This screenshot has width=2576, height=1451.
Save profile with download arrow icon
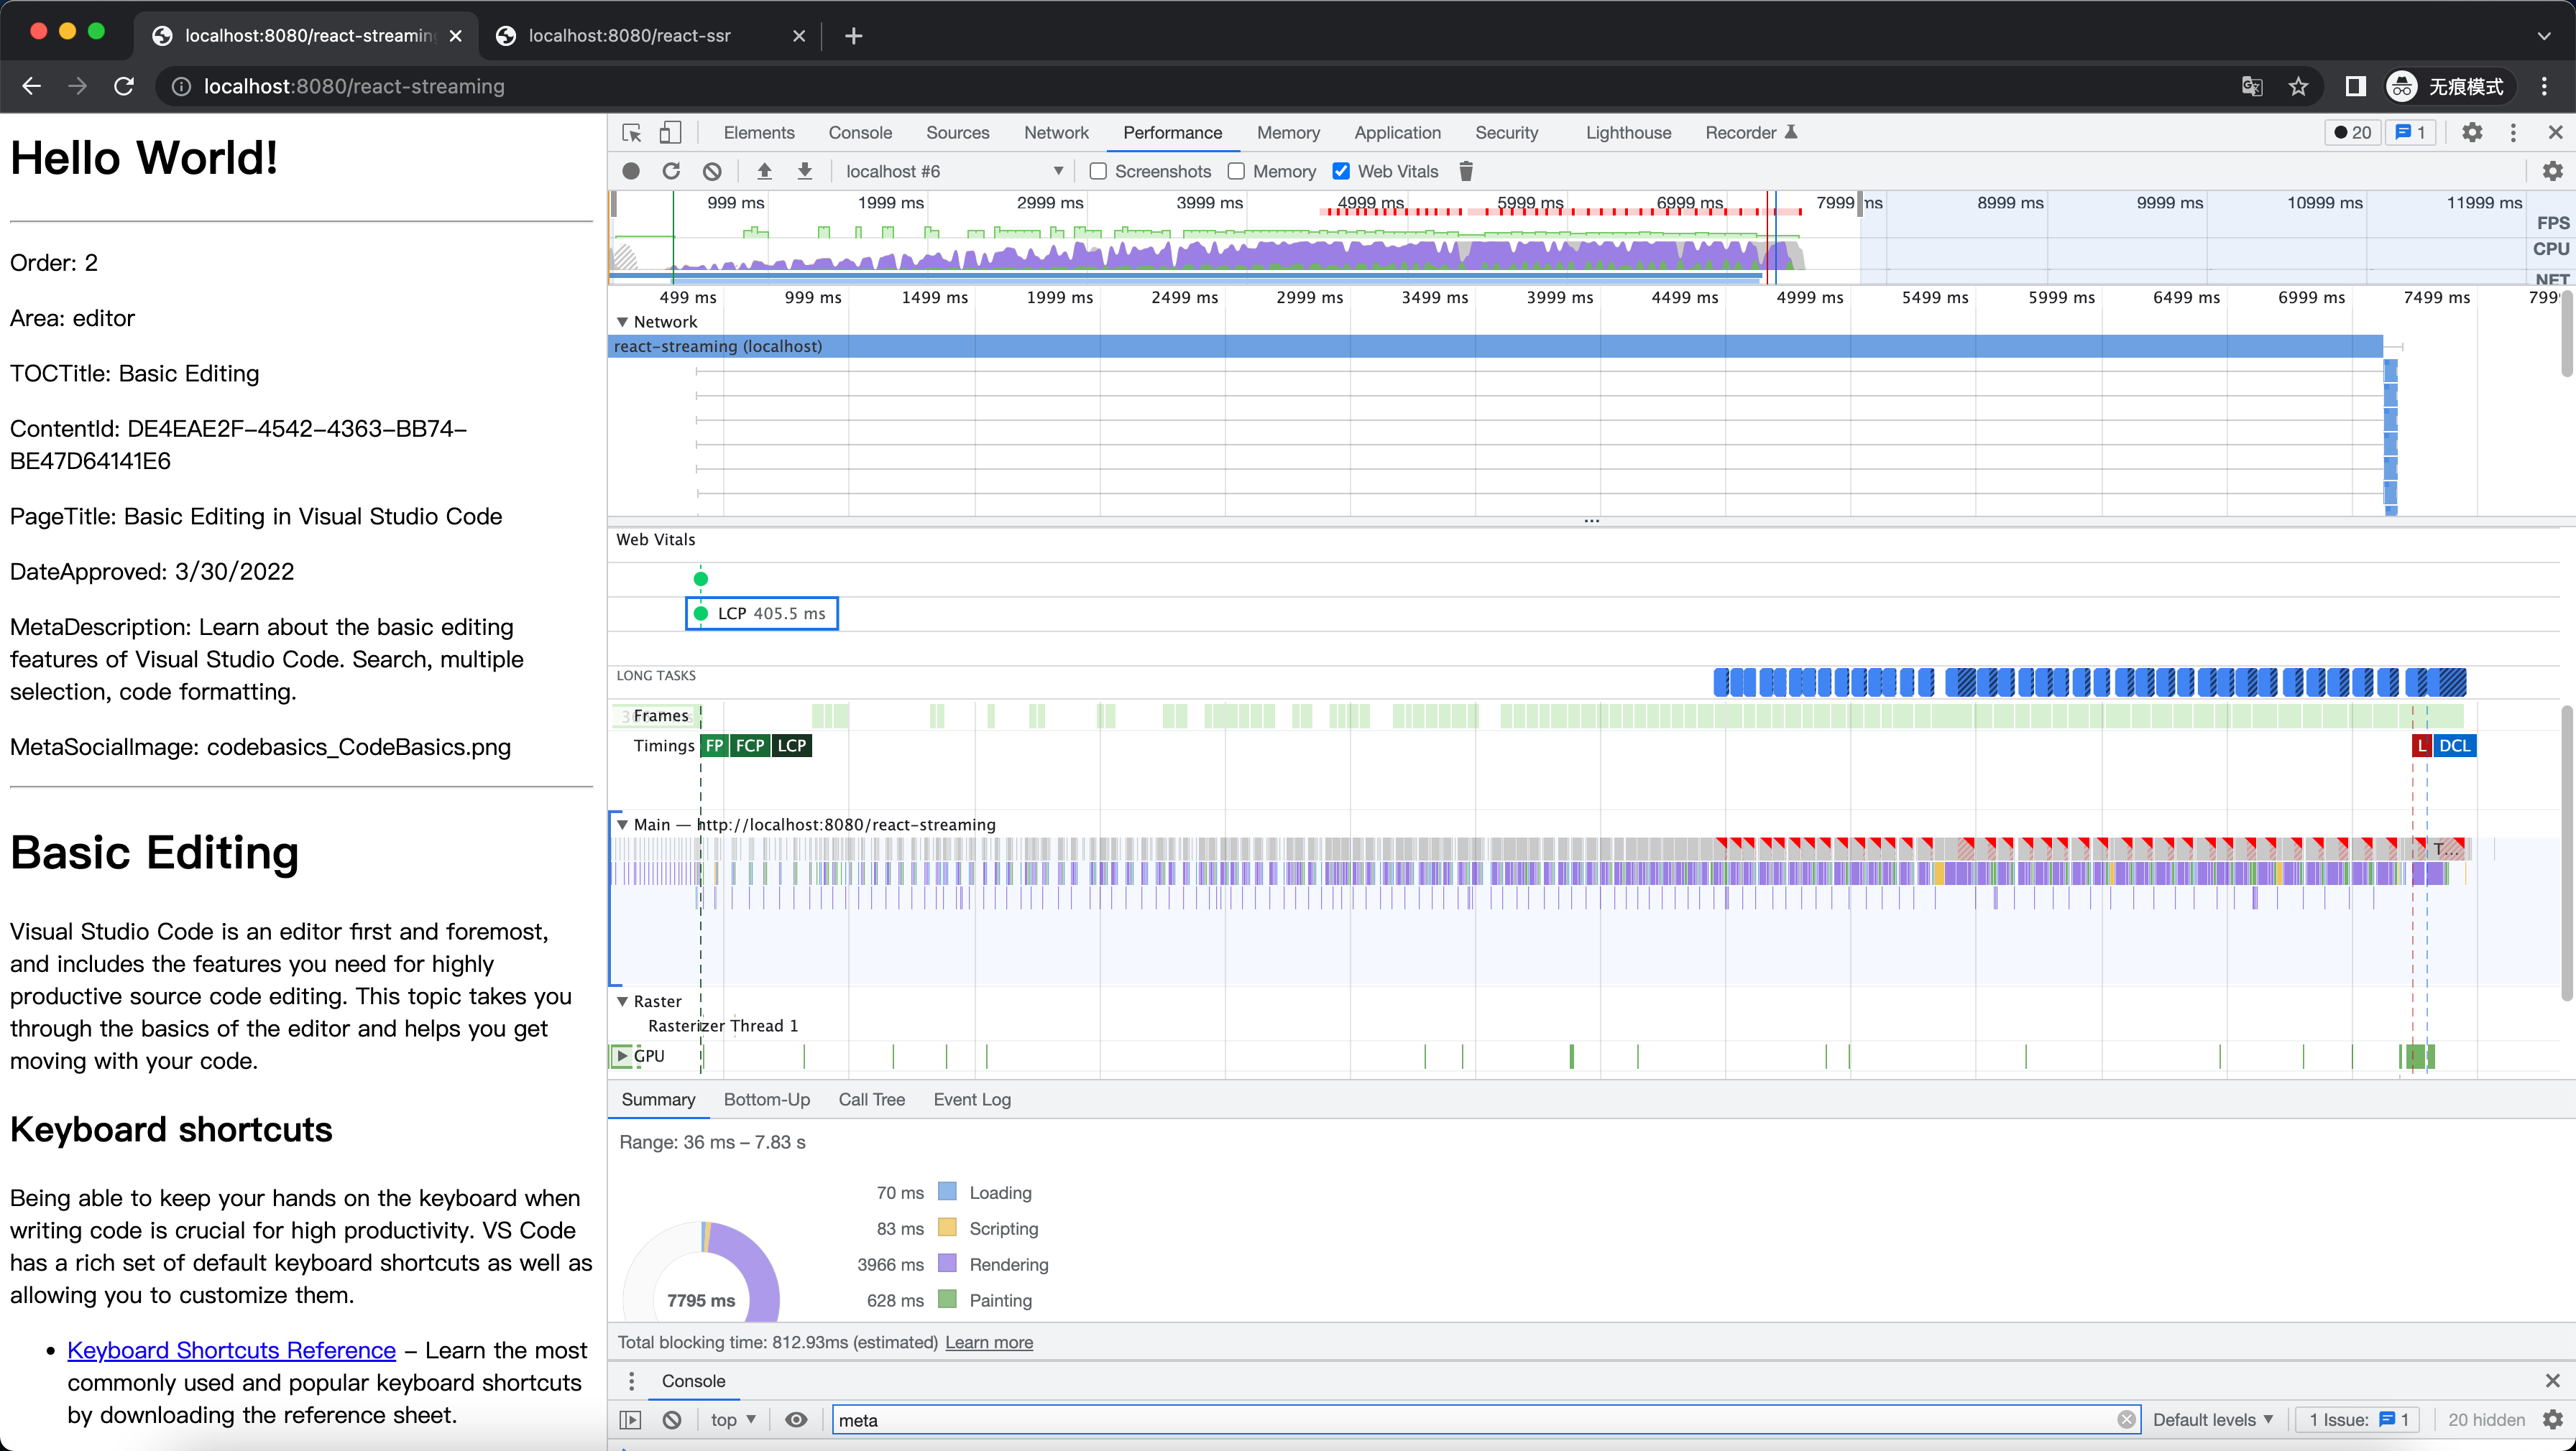point(805,171)
